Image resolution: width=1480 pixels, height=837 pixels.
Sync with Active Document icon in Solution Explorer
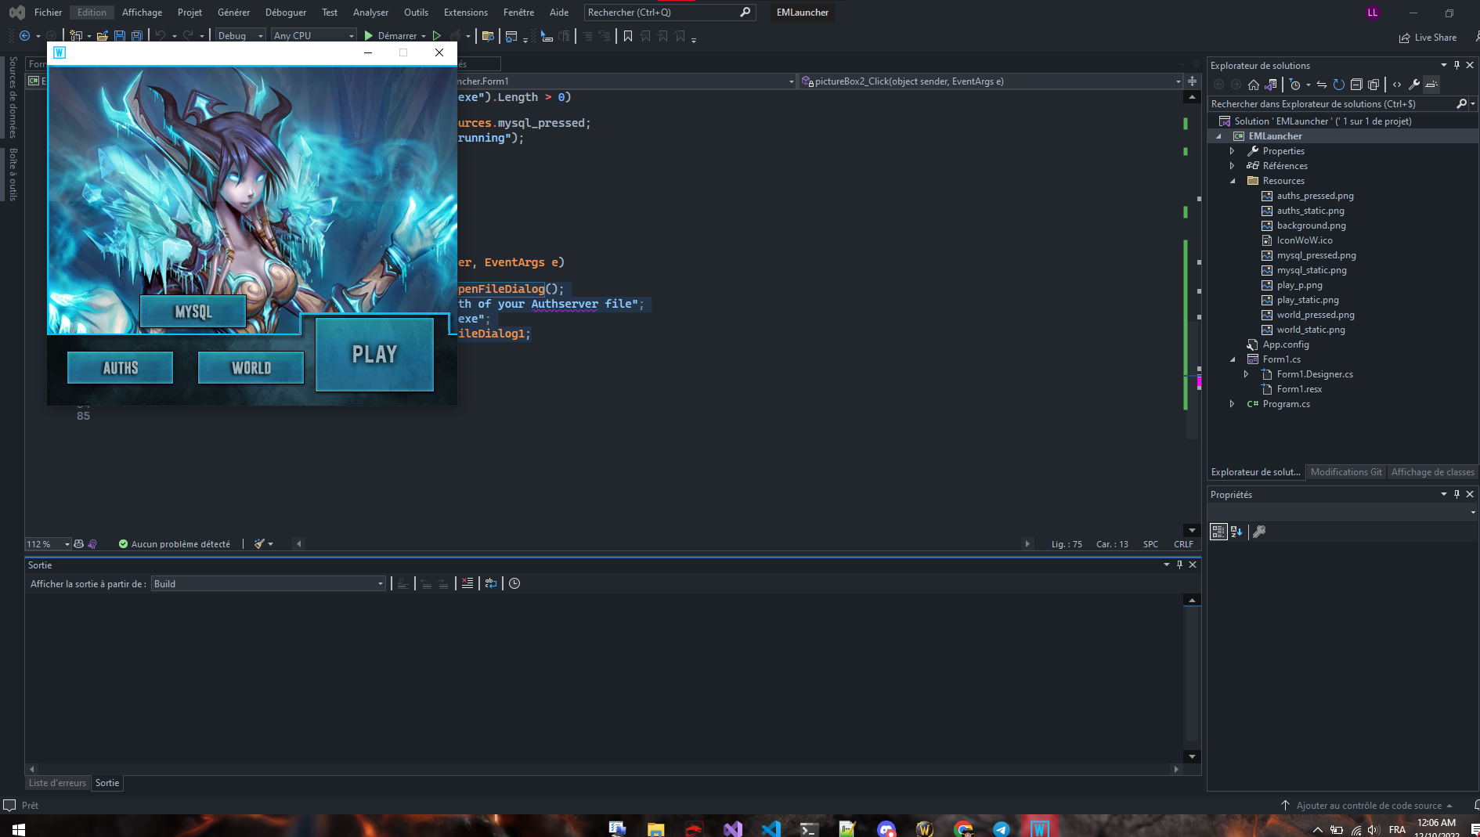[1322, 85]
